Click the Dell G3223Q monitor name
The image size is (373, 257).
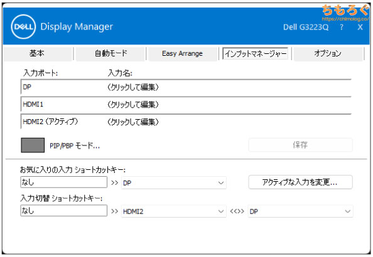306,27
